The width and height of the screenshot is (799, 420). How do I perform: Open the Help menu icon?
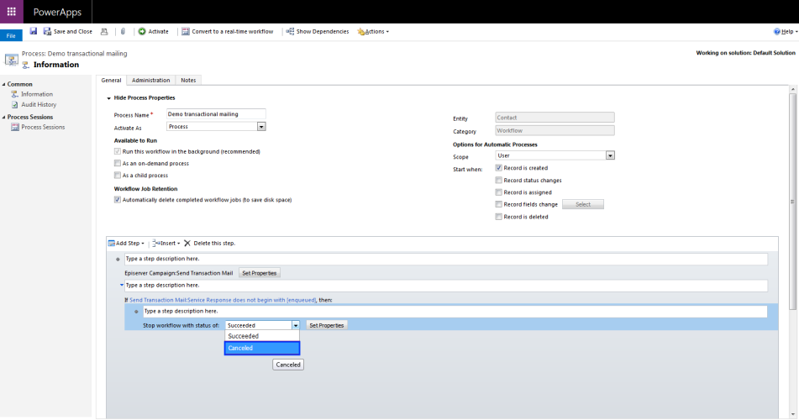[777, 32]
